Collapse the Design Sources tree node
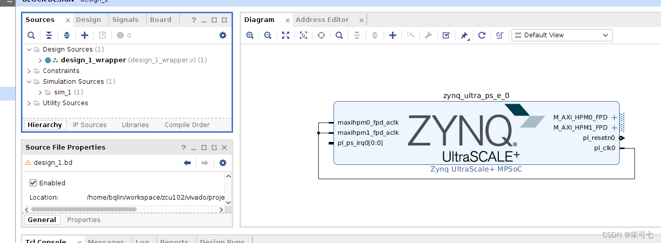 tap(30, 50)
